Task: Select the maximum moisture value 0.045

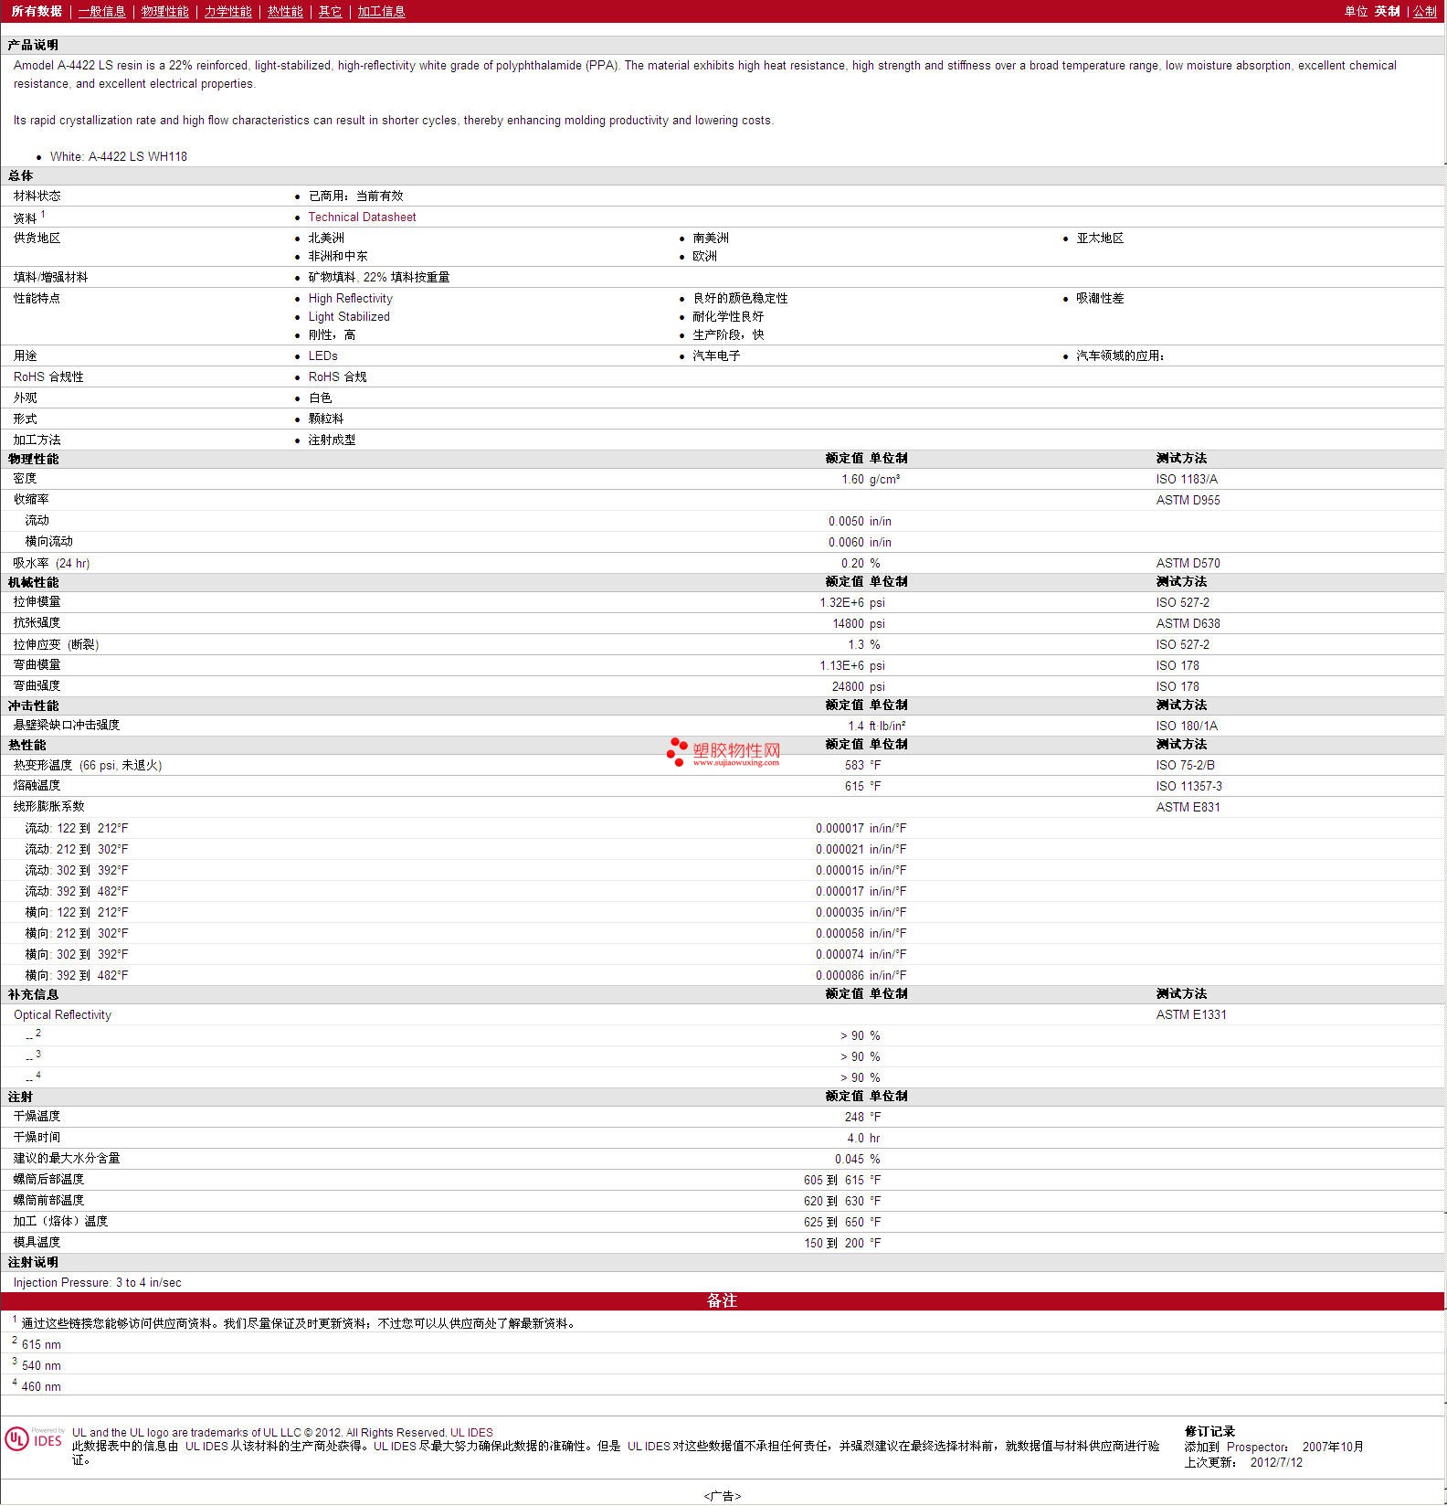Action: 849,1159
